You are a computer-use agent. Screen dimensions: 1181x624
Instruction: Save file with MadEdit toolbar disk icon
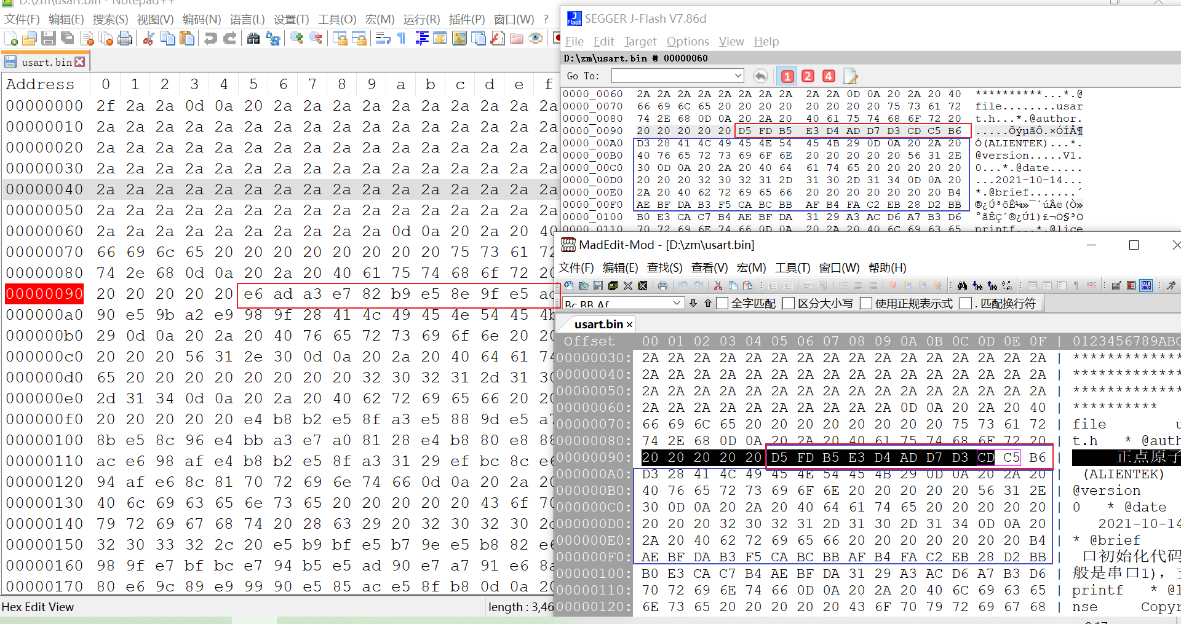[x=598, y=285]
